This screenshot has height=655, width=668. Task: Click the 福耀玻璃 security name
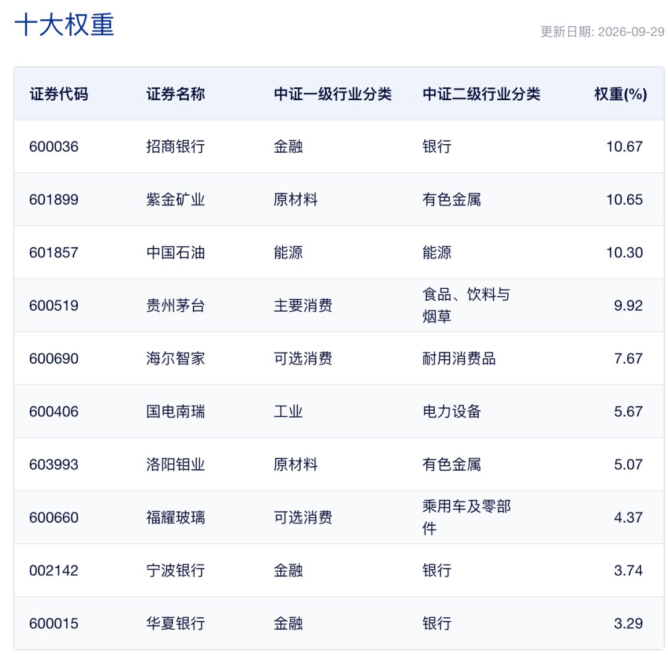coord(176,518)
